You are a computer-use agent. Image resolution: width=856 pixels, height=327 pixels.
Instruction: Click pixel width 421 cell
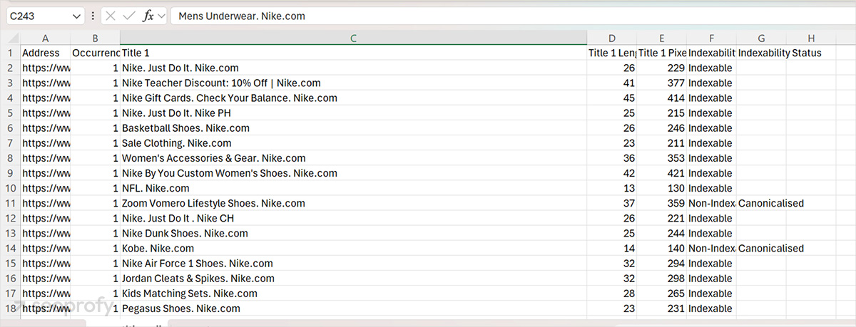661,173
